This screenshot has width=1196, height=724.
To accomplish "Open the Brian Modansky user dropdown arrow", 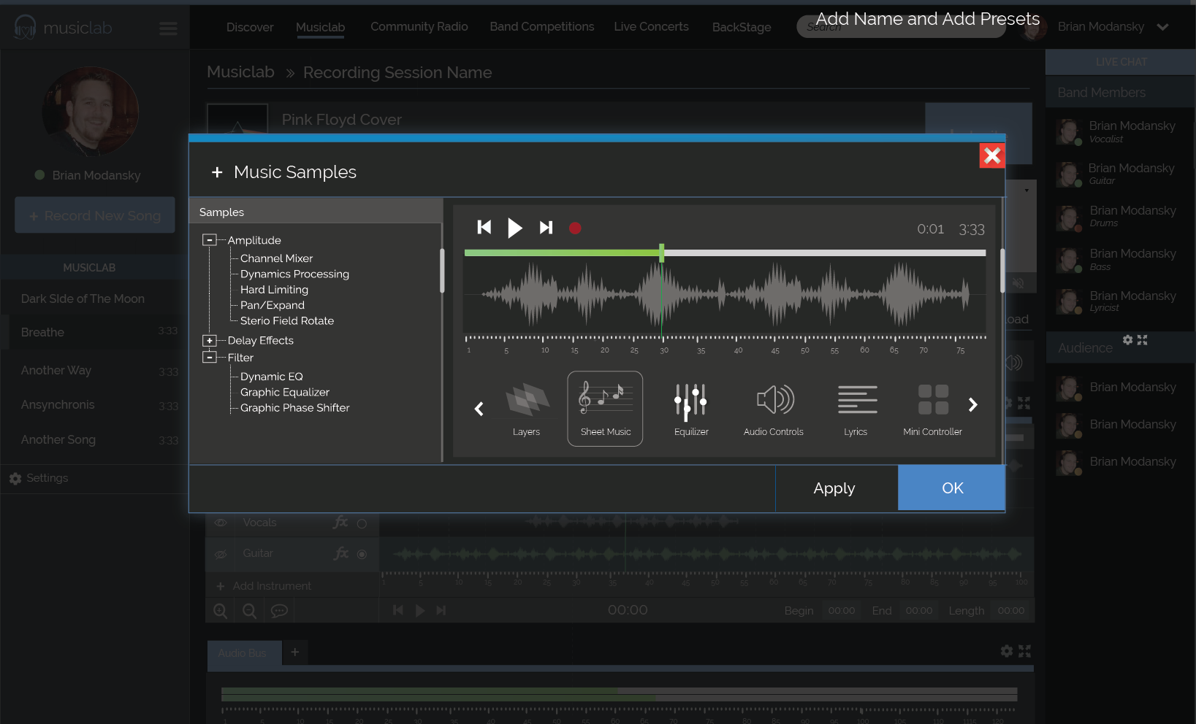I will pyautogui.click(x=1162, y=27).
